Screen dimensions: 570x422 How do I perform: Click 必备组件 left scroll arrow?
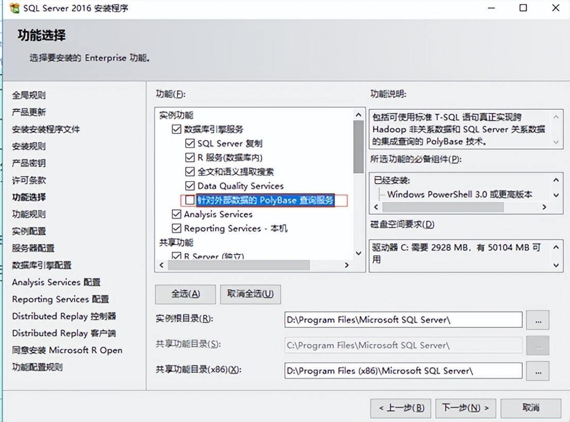pyautogui.click(x=376, y=207)
